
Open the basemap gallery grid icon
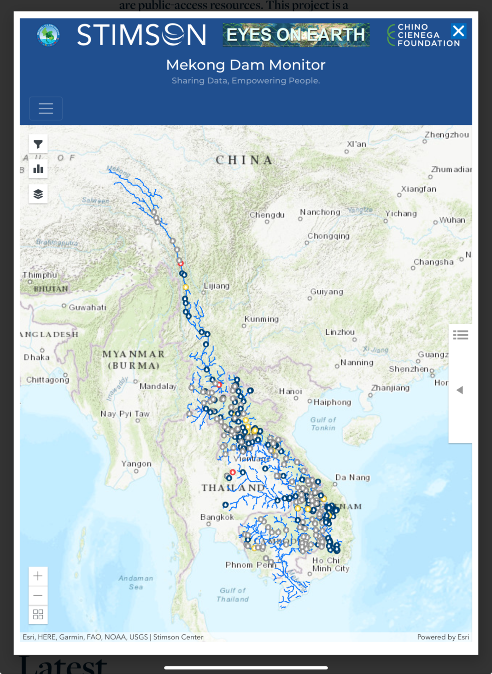(38, 615)
